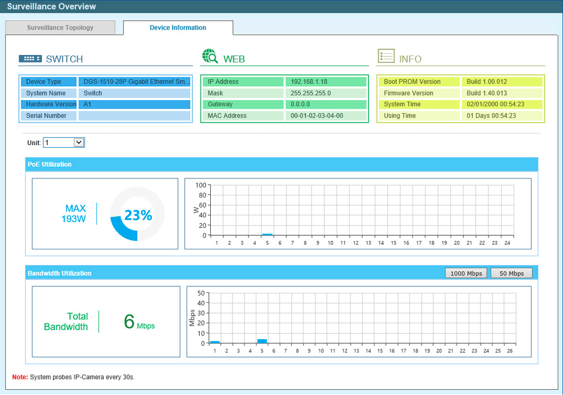Click the port 1 bar in bandwidth chart
The width and height of the screenshot is (563, 395).
coord(215,342)
